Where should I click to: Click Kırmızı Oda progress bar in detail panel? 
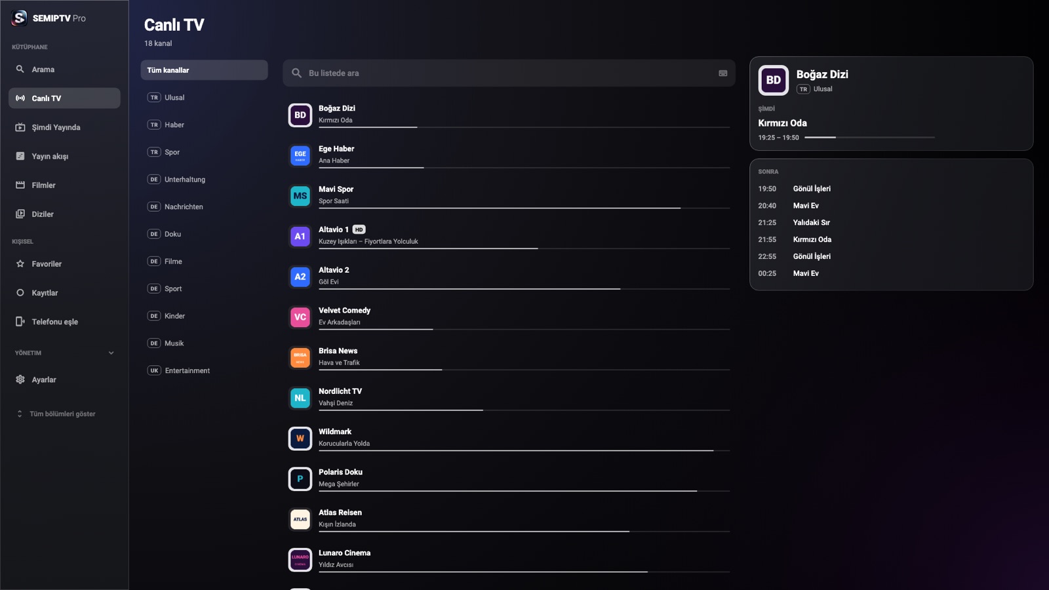(869, 138)
